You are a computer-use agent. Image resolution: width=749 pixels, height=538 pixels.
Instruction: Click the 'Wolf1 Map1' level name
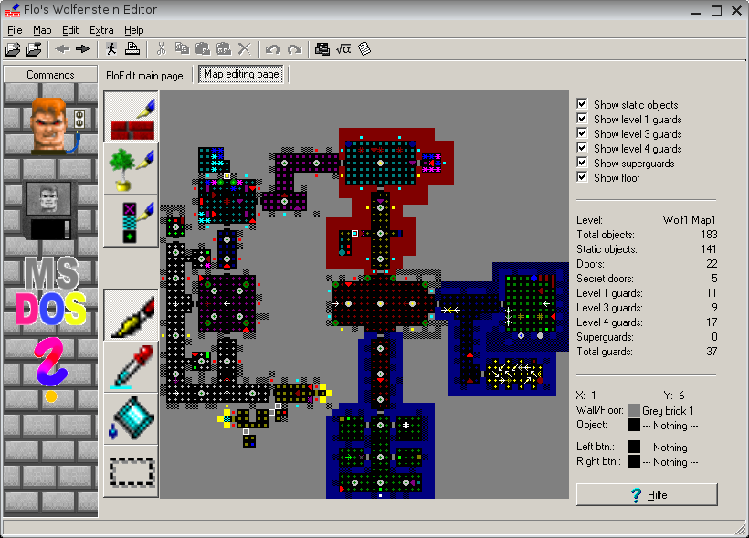click(690, 220)
